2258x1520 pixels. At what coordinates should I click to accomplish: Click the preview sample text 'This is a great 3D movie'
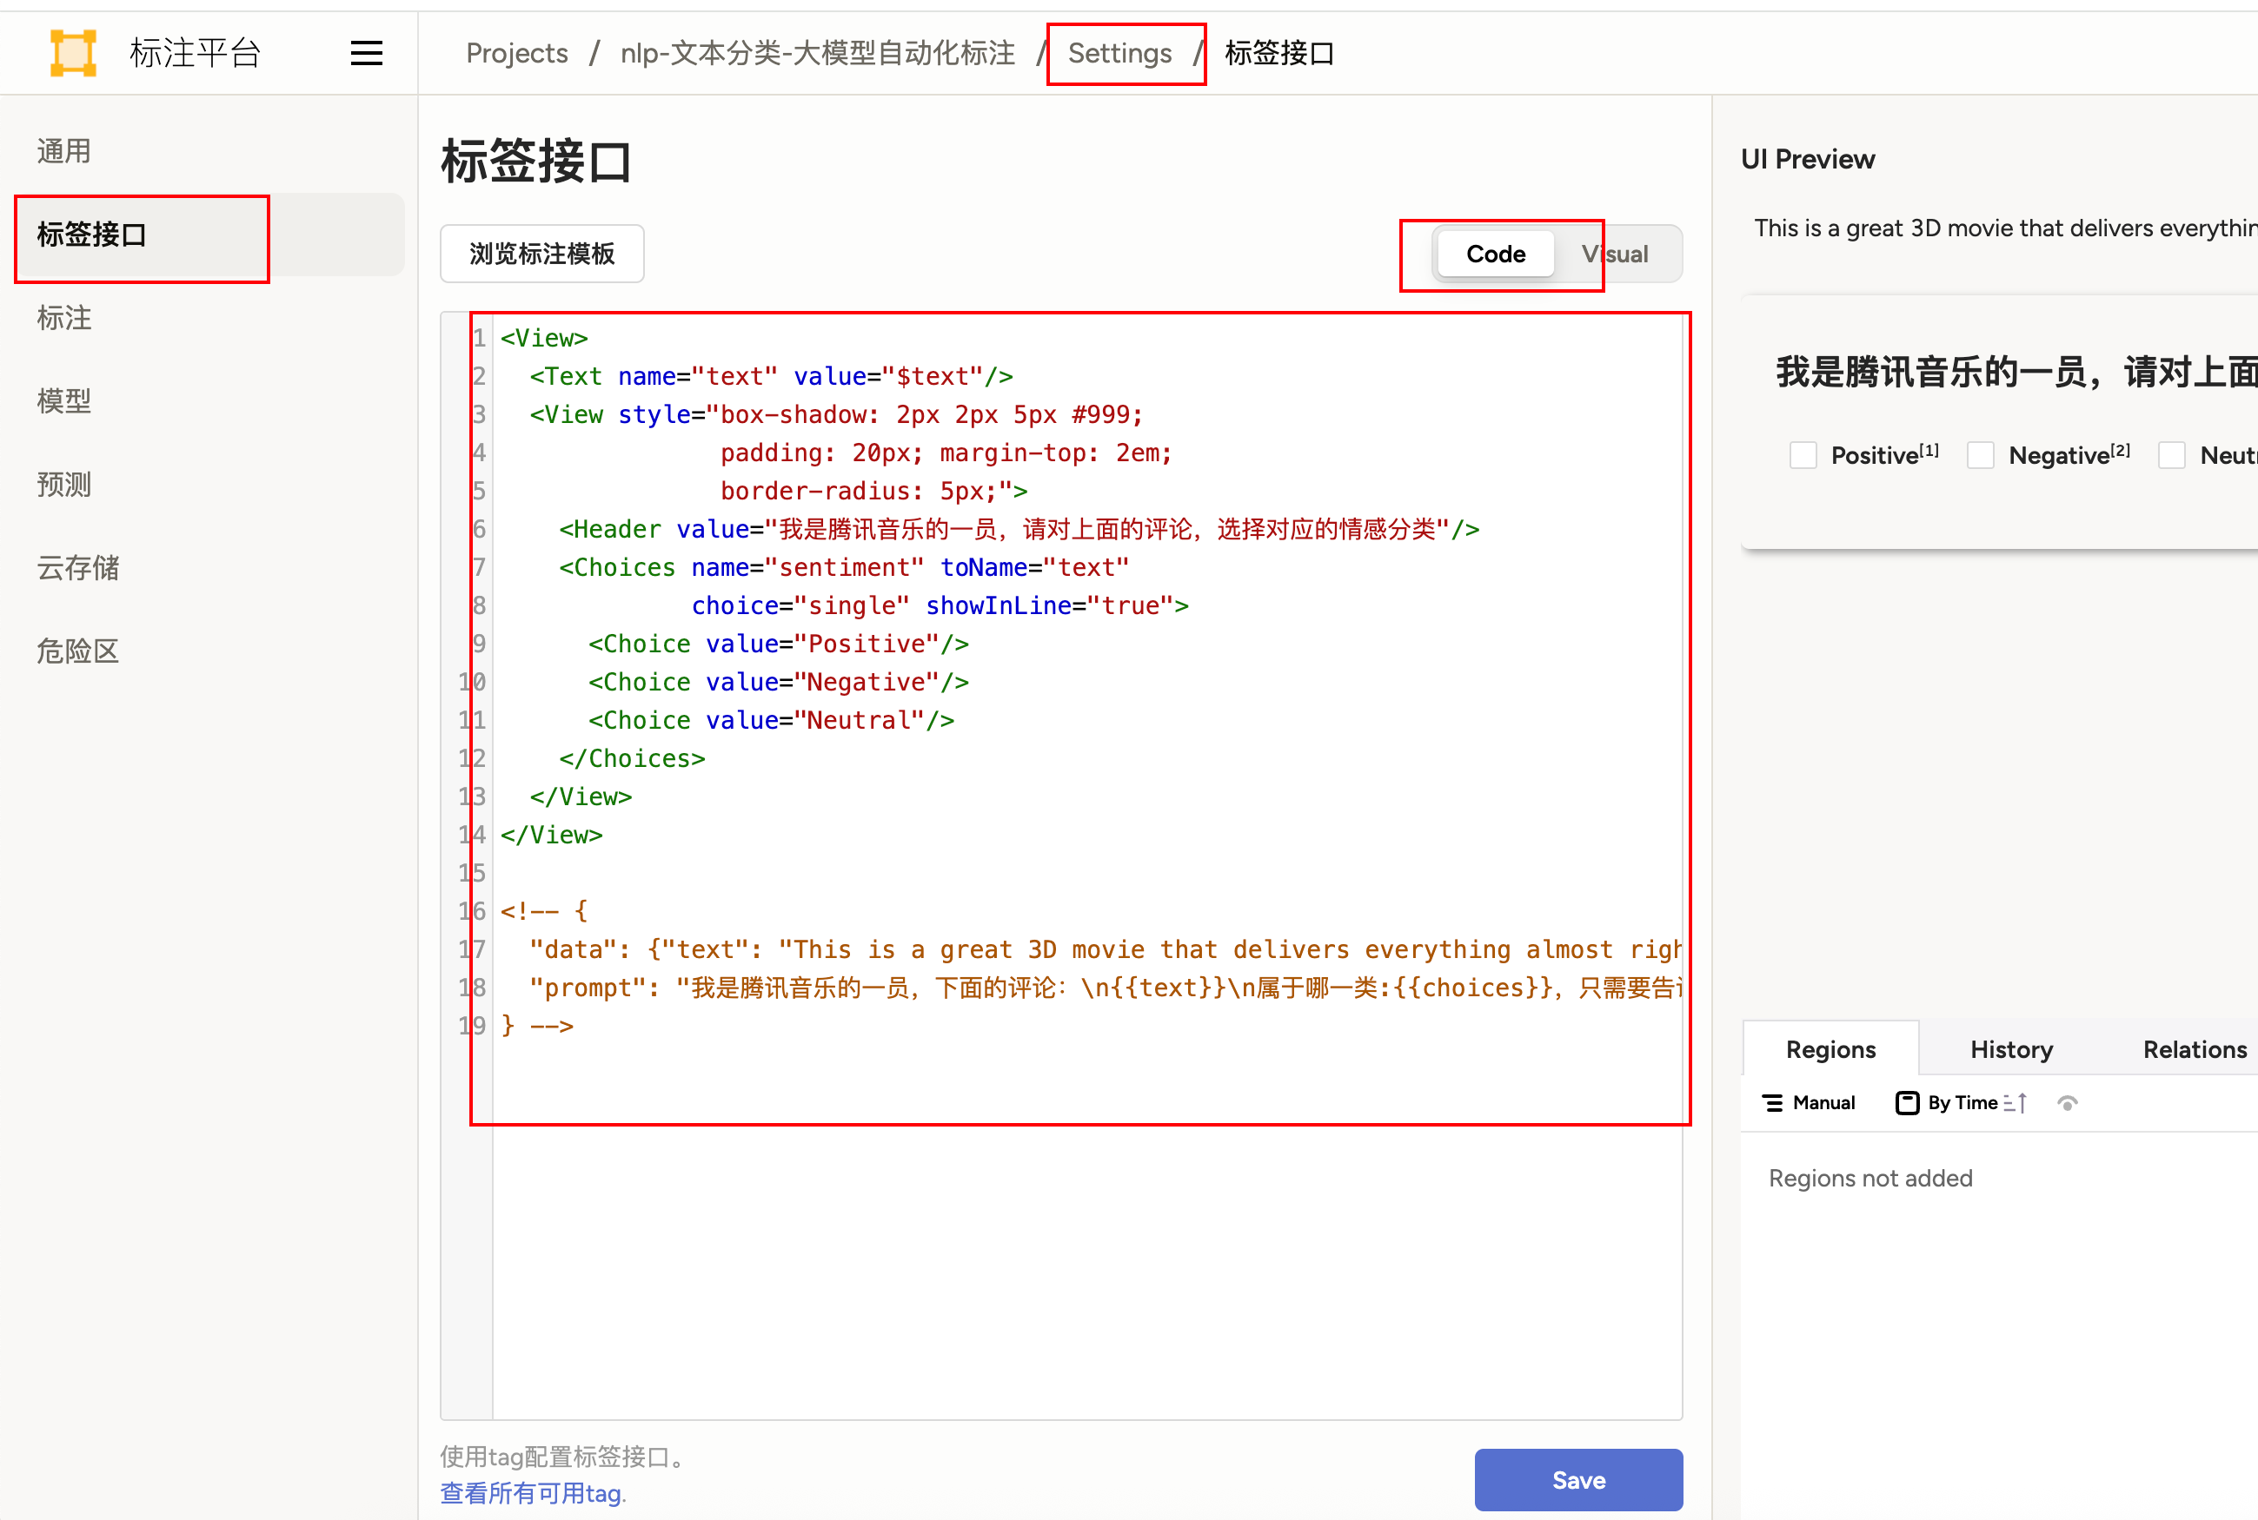[2005, 228]
